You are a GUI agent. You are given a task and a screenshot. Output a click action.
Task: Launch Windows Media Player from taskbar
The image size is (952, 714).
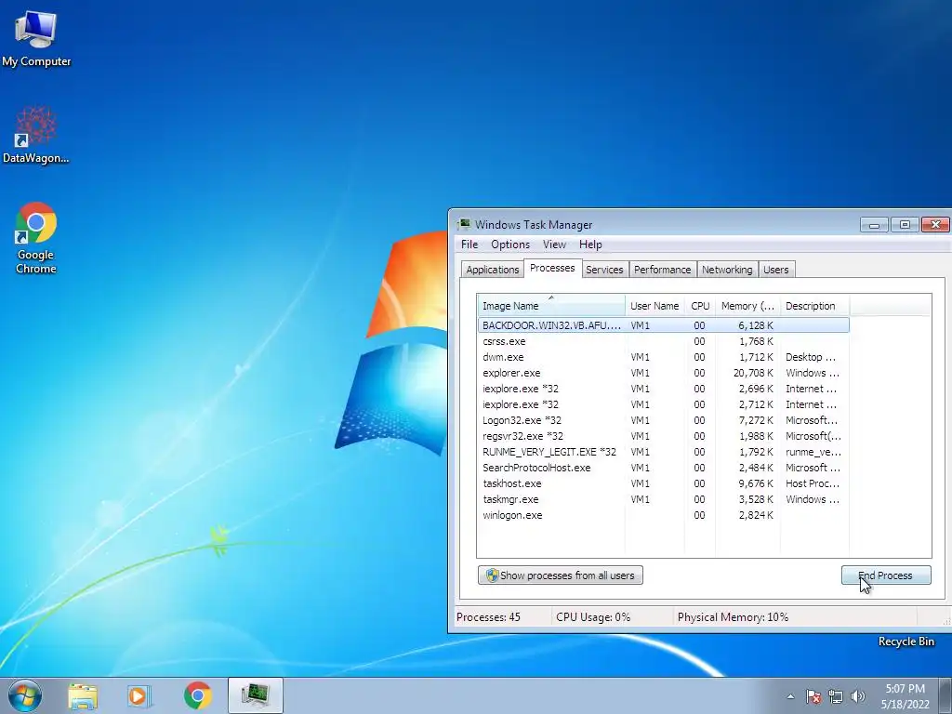coord(139,695)
